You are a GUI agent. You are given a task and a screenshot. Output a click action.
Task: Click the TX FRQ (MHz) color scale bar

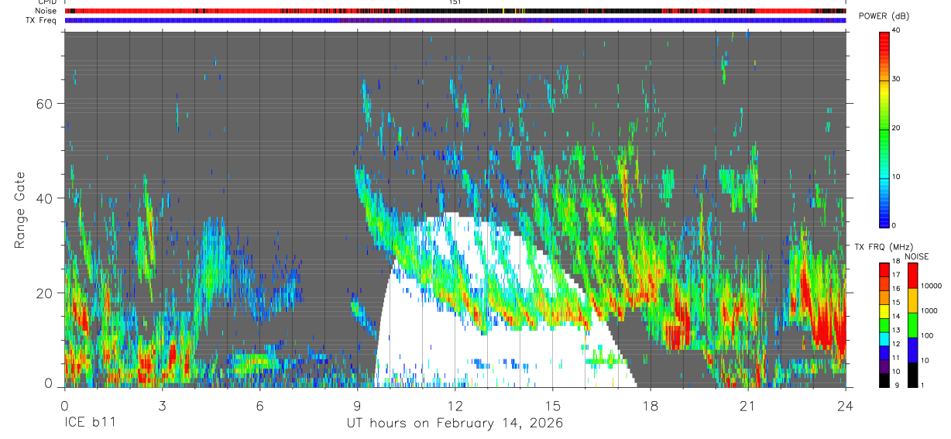[884, 325]
